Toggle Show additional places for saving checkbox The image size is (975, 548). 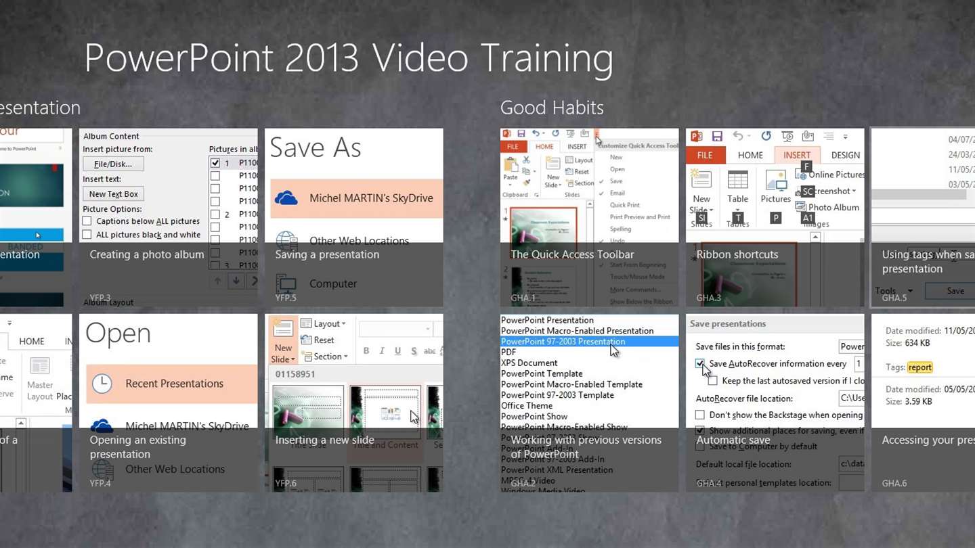(x=699, y=431)
